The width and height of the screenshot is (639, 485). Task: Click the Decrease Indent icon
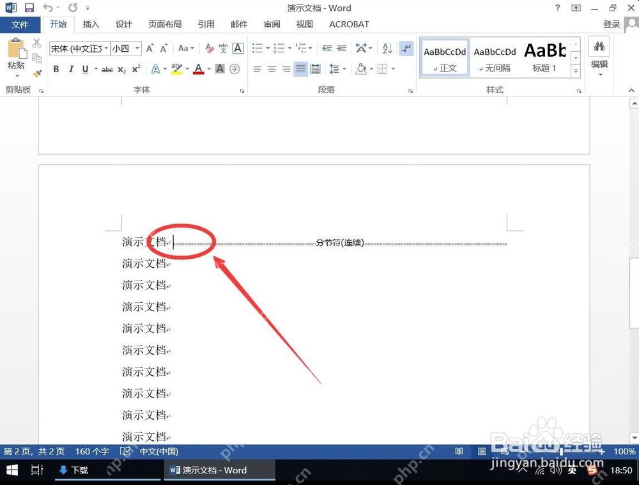[327, 49]
